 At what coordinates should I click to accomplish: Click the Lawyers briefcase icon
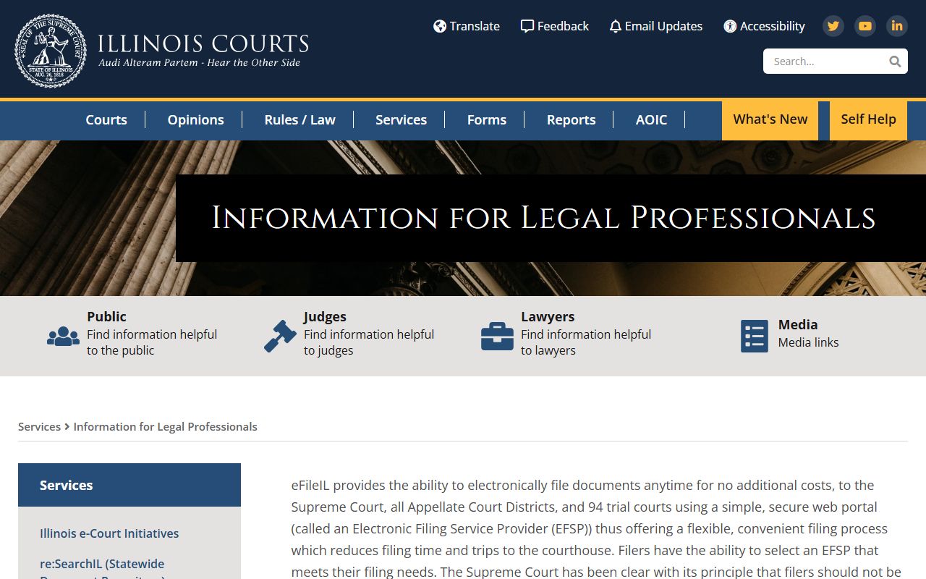pos(497,337)
